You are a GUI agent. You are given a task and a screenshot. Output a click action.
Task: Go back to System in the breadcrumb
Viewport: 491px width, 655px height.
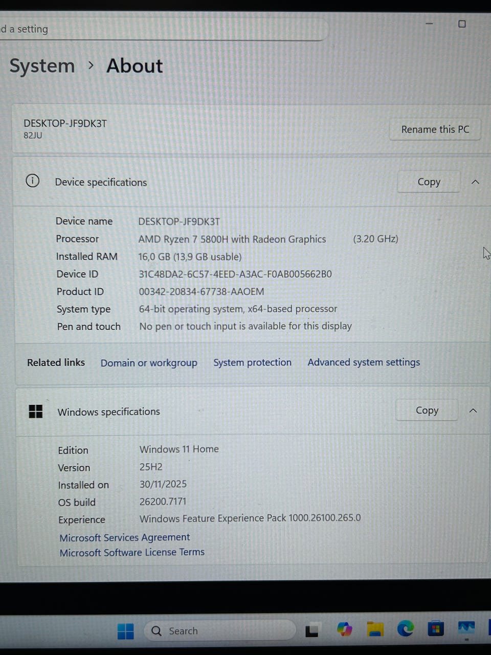click(x=42, y=66)
